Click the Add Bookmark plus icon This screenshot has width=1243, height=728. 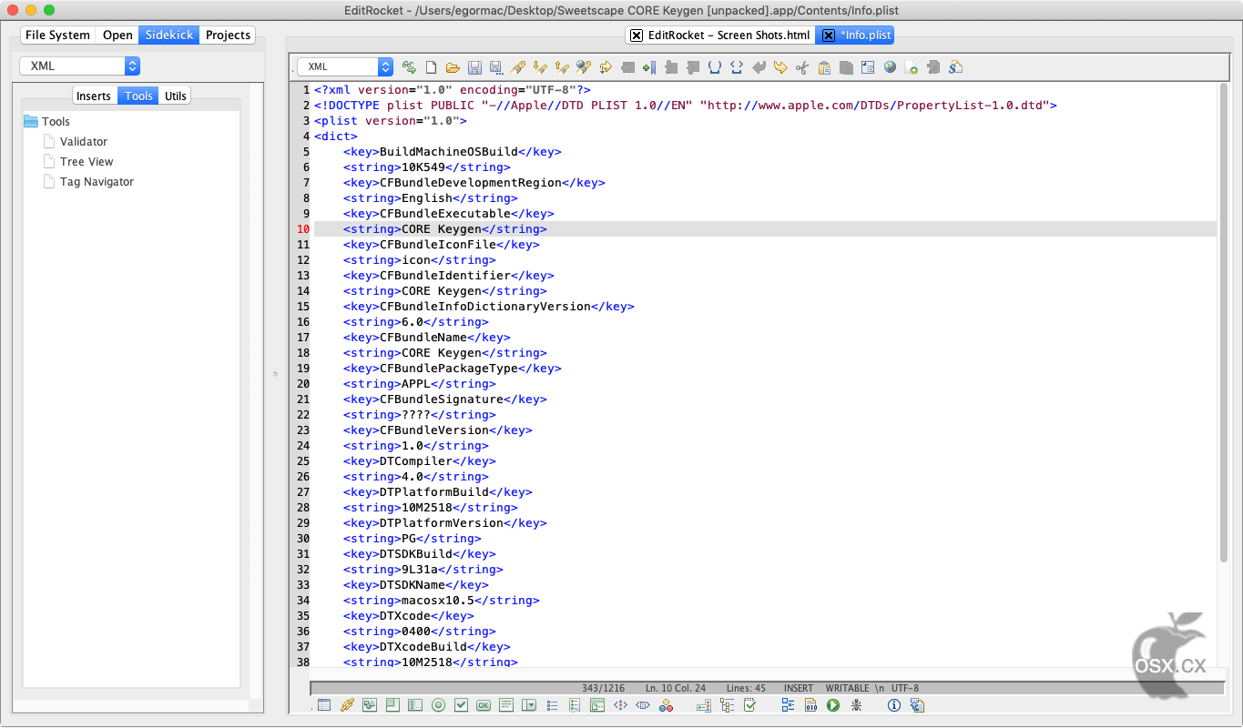[649, 67]
